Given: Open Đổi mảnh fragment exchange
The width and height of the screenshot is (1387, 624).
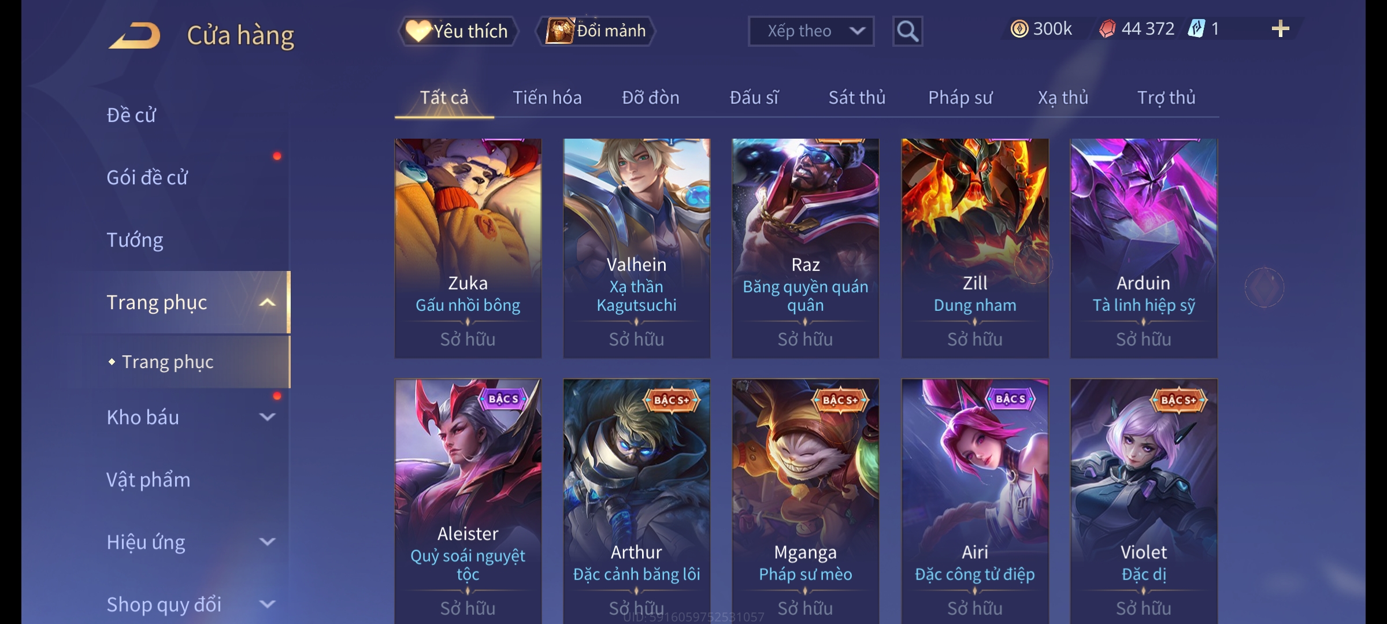Looking at the screenshot, I should tap(596, 31).
